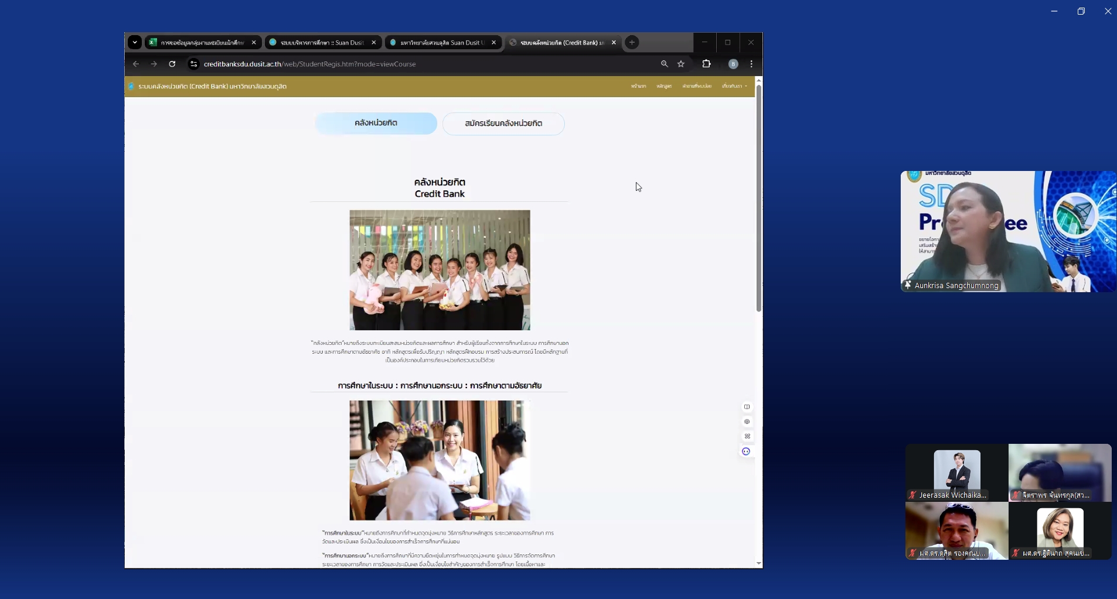Select the คลังหน่วยกิต tab button
Screen dimensions: 1117x599
coord(376,124)
